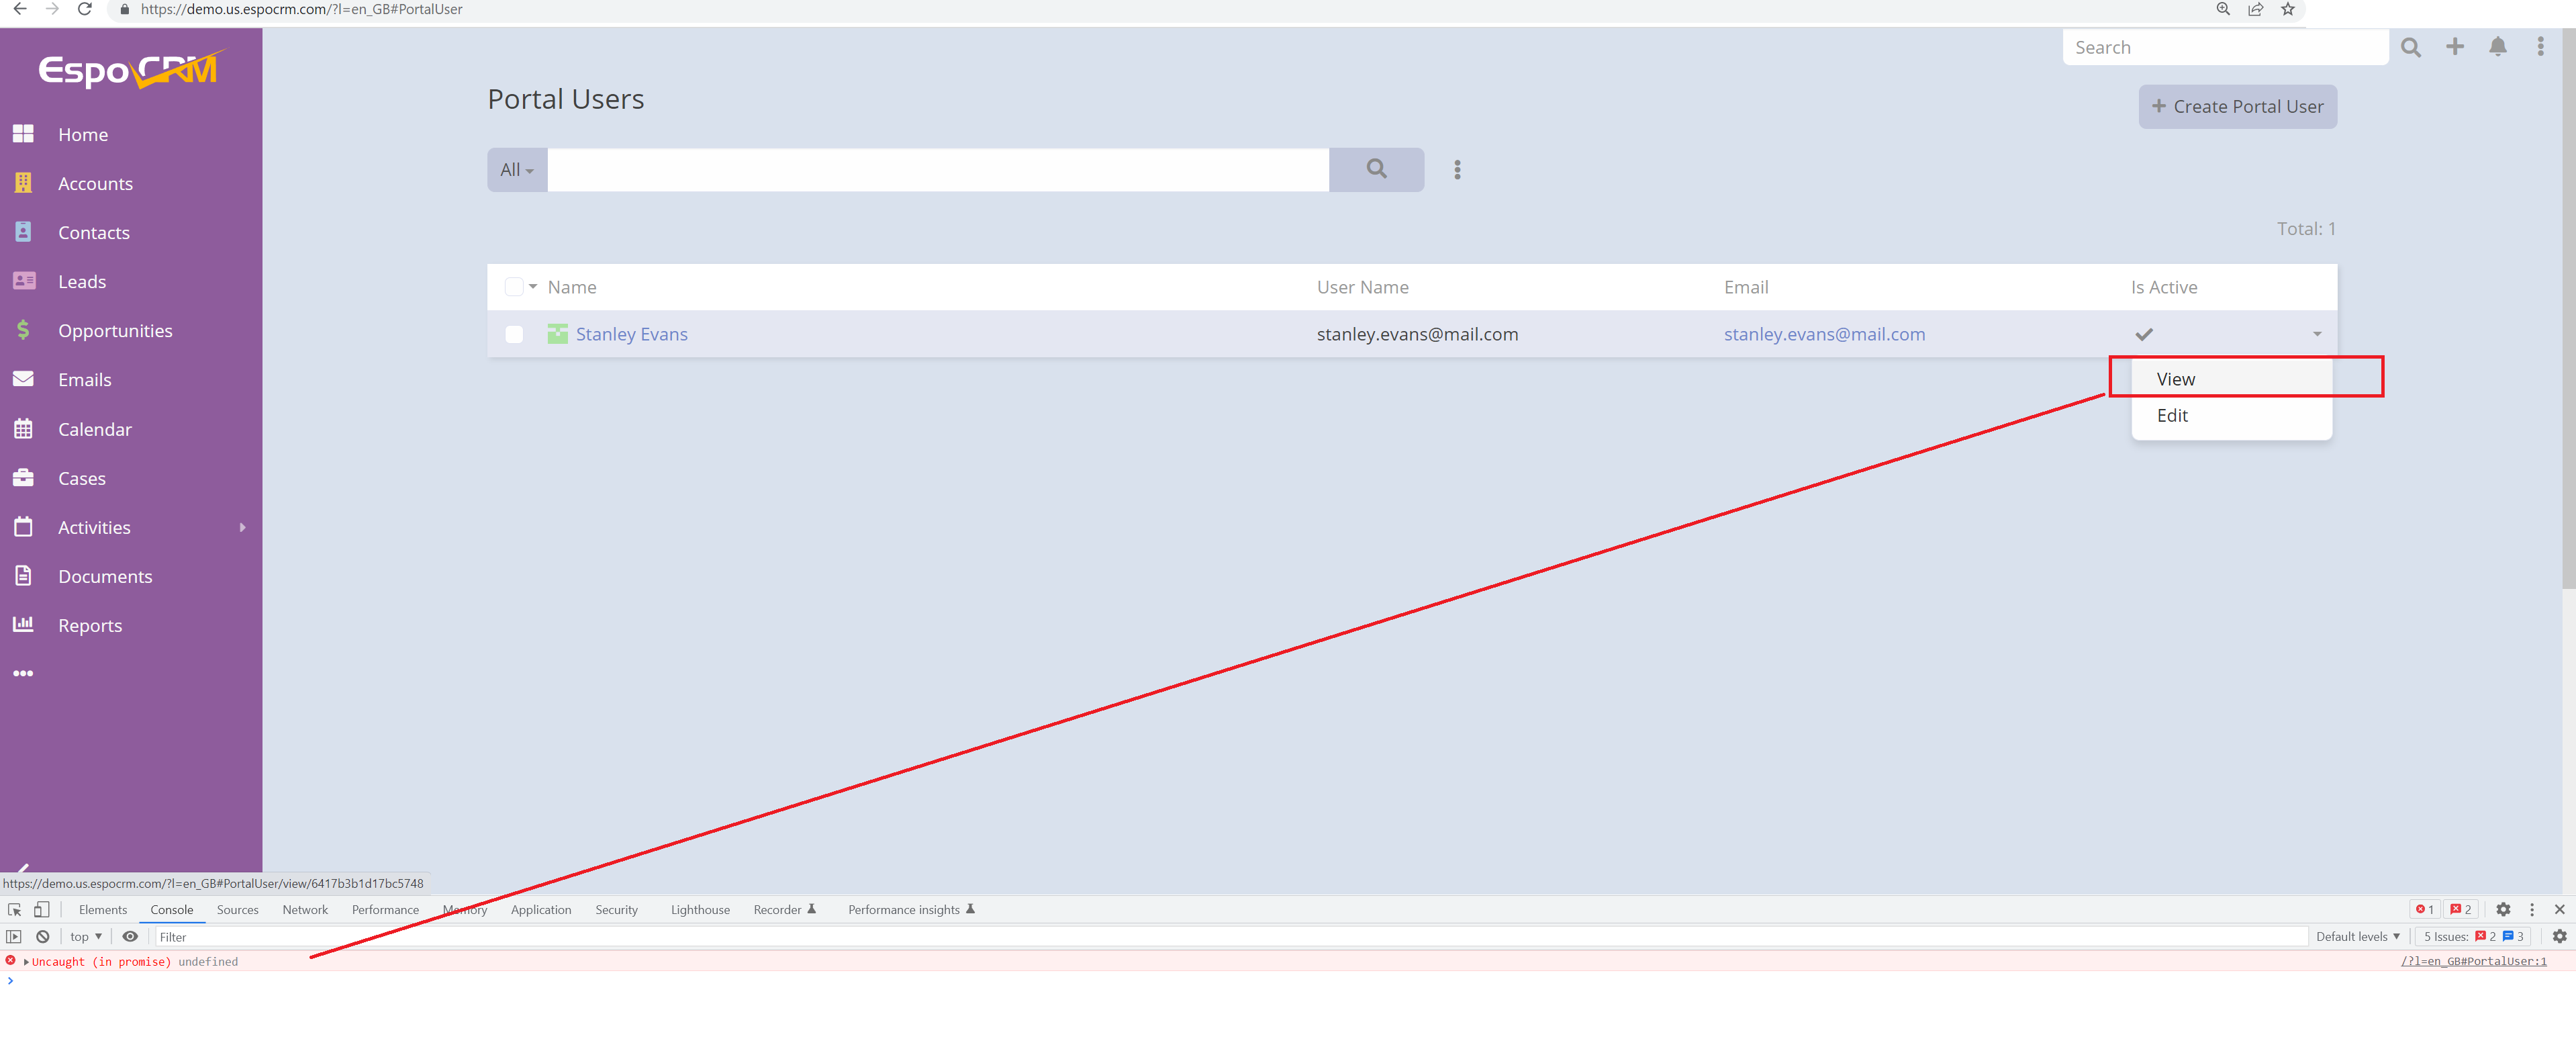Viewport: 2576px width, 1051px height.
Task: Click the global search magnifier icon
Action: [x=2410, y=47]
